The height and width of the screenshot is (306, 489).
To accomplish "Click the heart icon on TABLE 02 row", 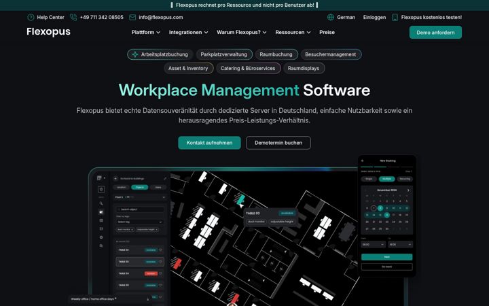I will [x=160, y=250].
